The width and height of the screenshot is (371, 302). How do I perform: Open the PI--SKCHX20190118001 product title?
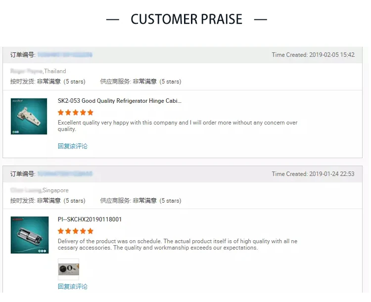[x=90, y=219]
